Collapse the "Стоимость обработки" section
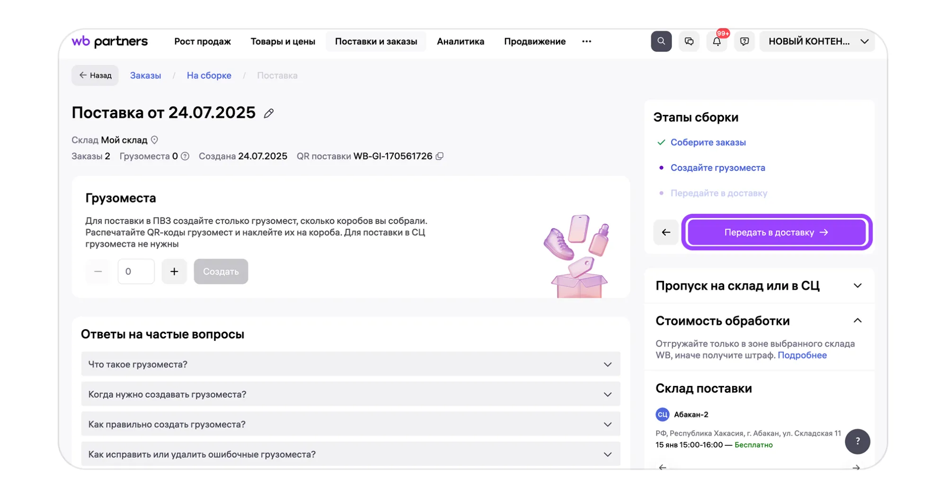This screenshot has width=946, height=497. [x=857, y=321]
